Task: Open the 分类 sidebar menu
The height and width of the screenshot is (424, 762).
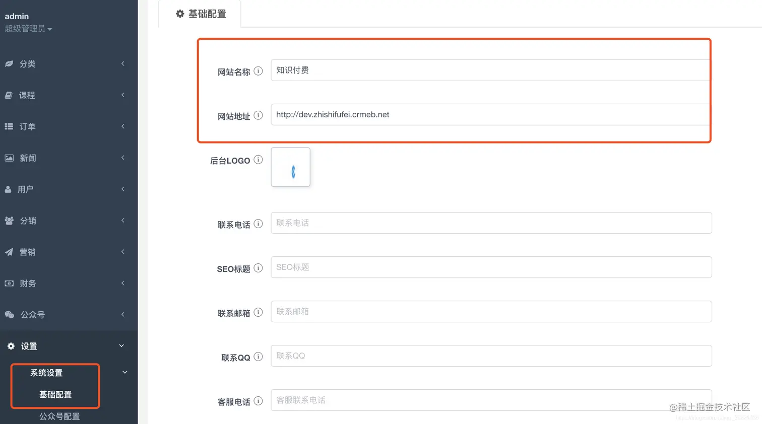Action: point(69,64)
